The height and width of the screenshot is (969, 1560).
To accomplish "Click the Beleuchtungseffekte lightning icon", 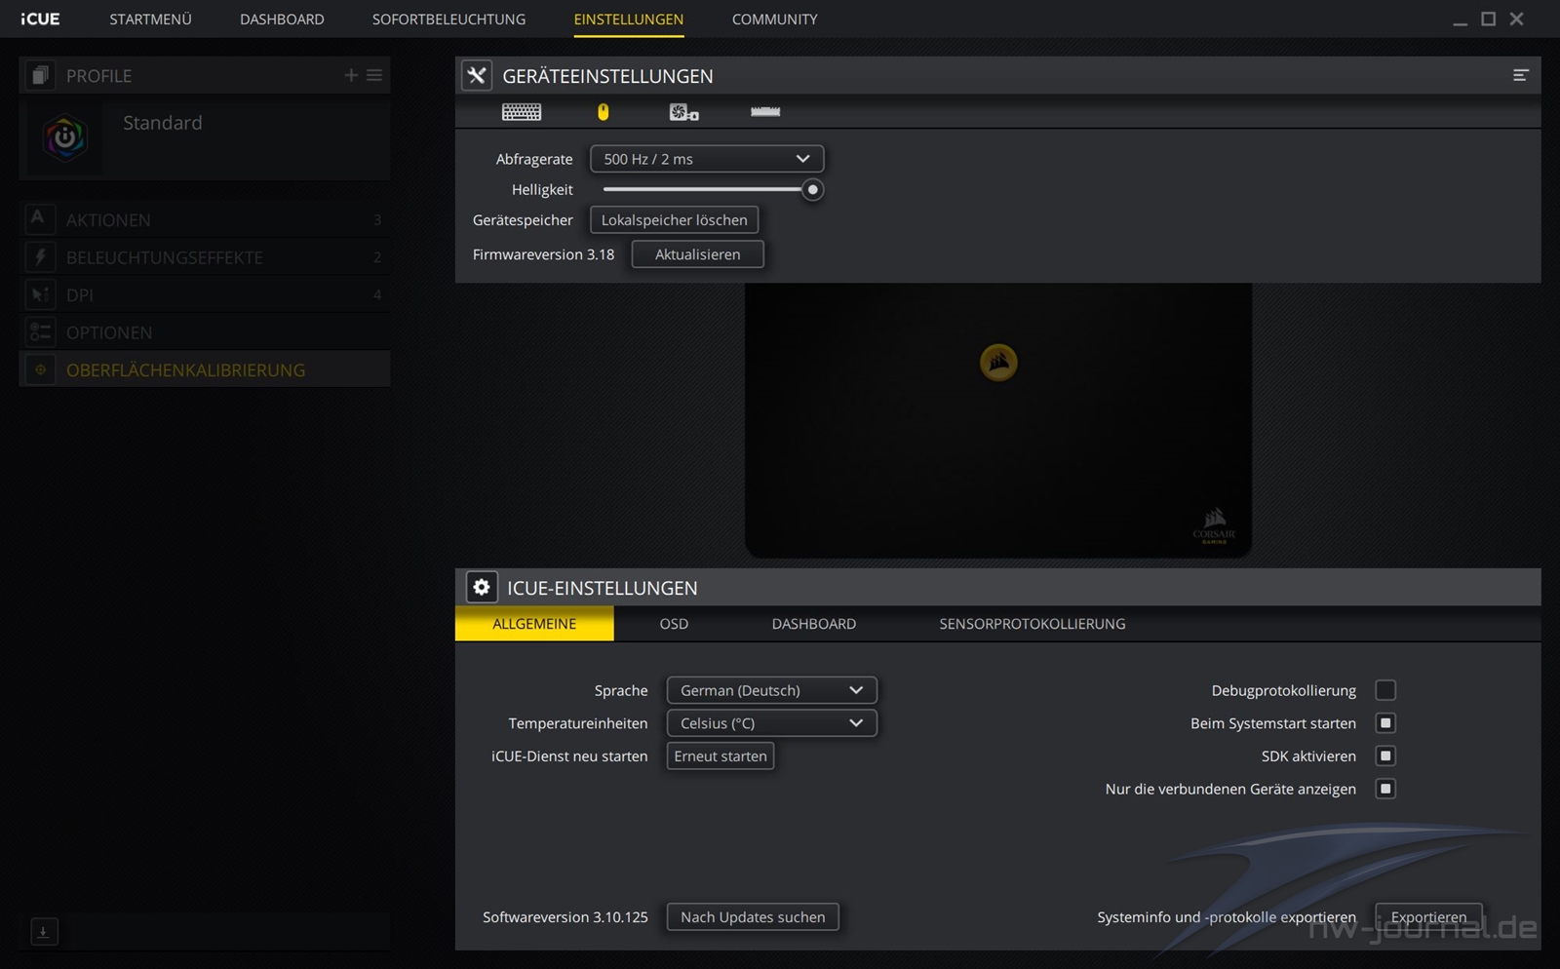I will pos(40,256).
